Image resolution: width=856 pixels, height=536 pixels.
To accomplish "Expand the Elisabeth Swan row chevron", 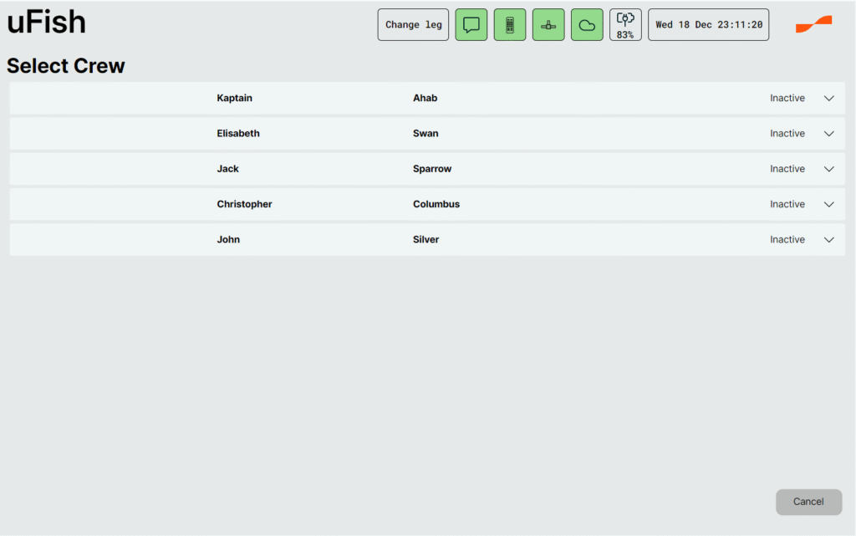I will click(829, 134).
